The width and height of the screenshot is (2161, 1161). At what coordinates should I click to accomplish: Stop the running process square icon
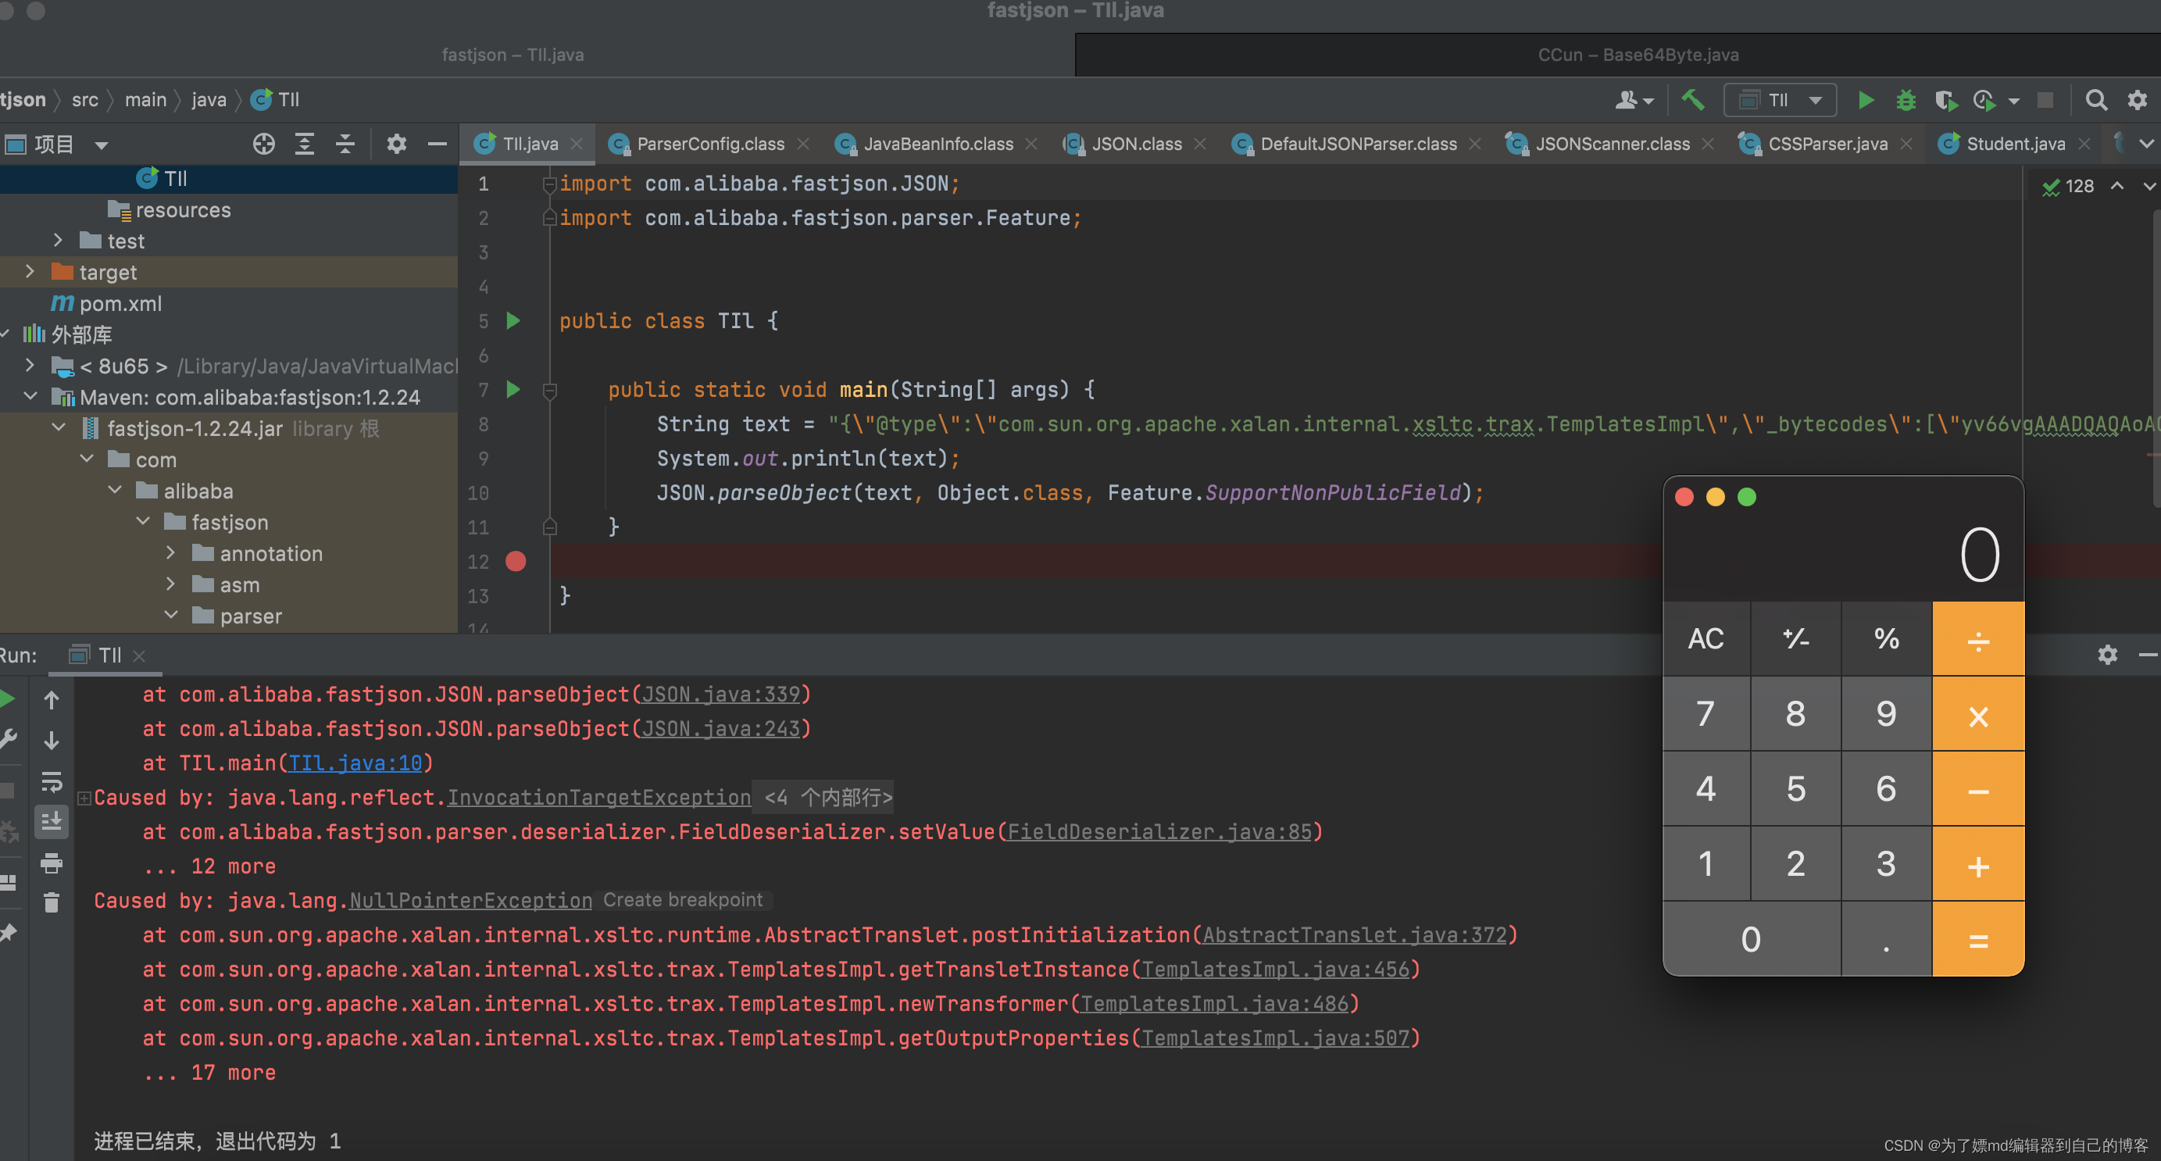pyautogui.click(x=2045, y=101)
